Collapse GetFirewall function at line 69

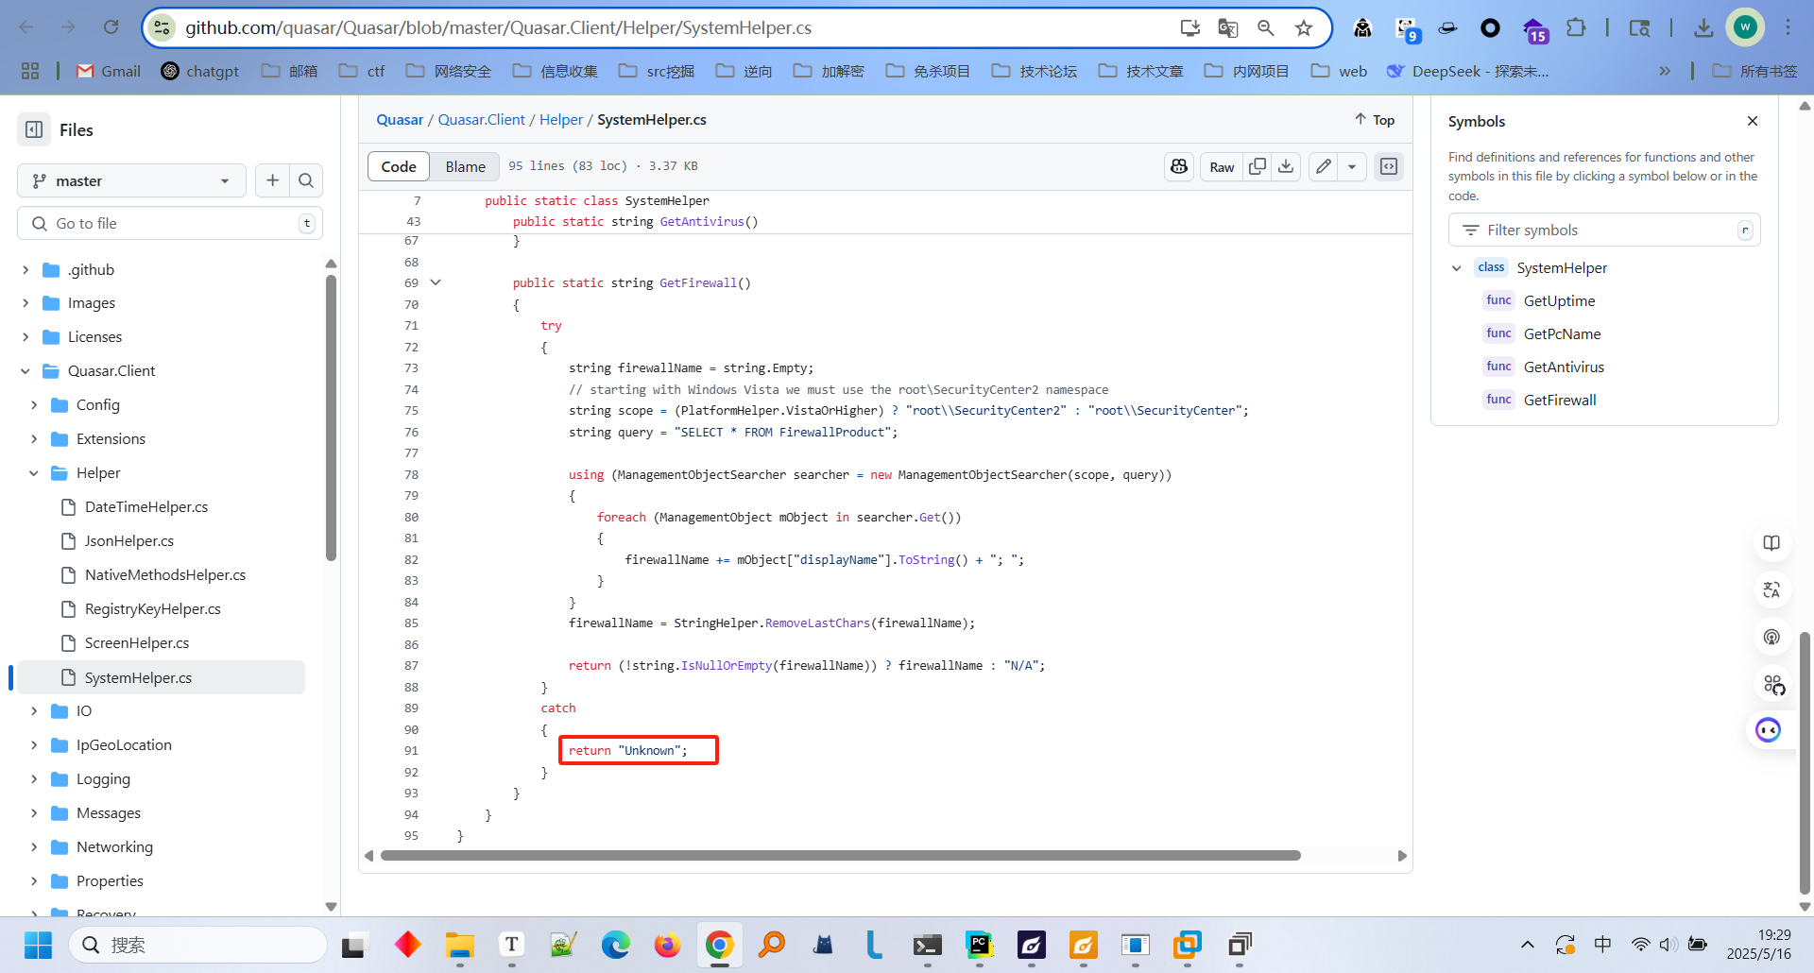(x=436, y=282)
